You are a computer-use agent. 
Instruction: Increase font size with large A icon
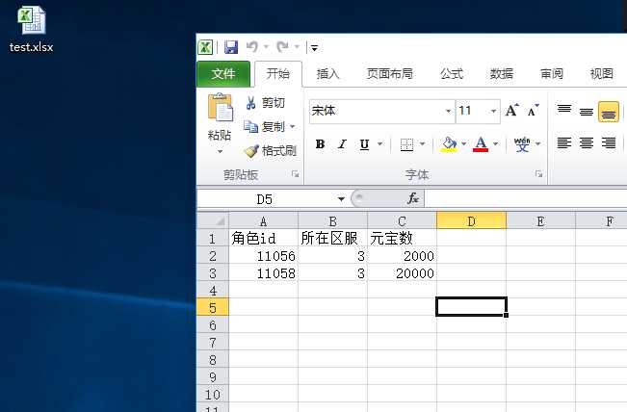512,111
